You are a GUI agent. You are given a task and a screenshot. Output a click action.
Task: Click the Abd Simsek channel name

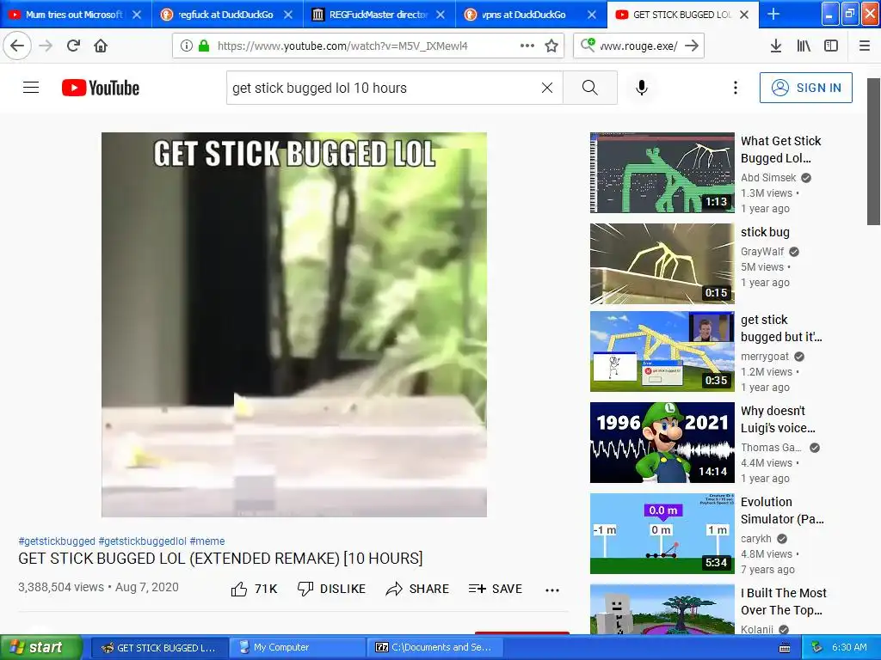[768, 178]
